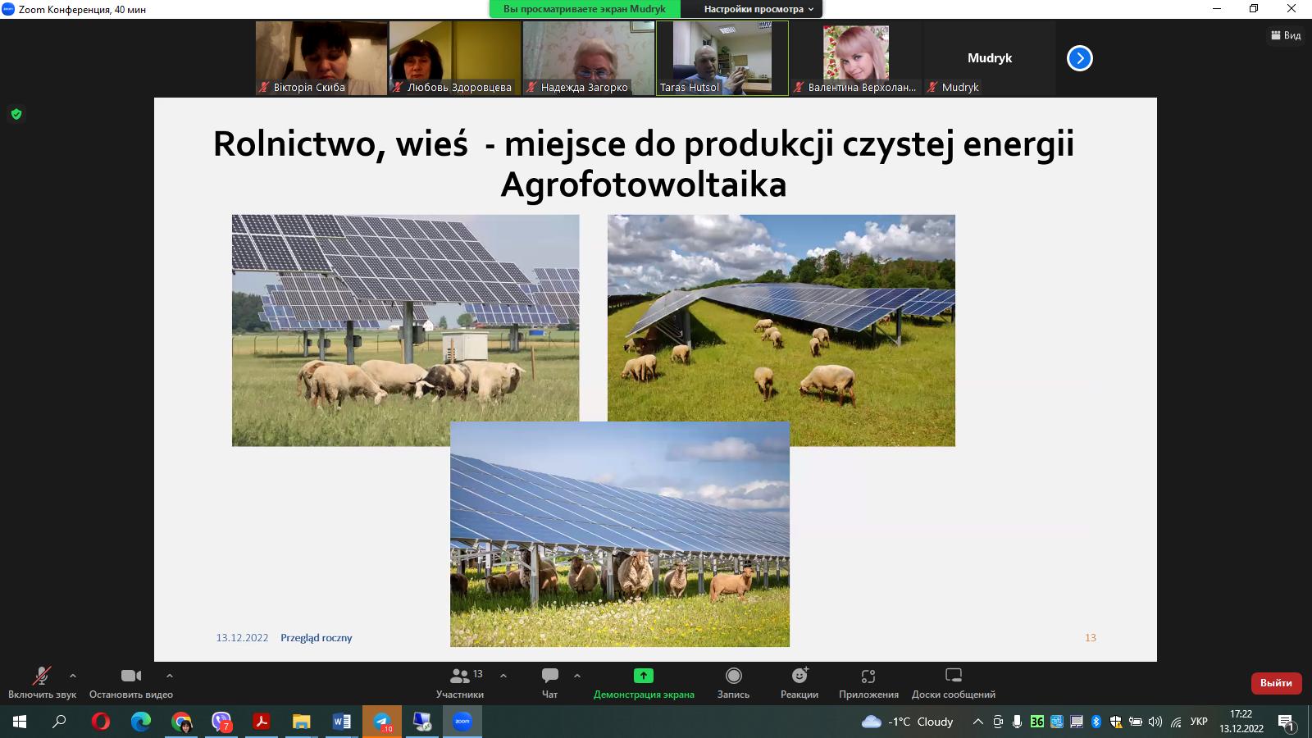Open Windows taskbar search

click(60, 722)
